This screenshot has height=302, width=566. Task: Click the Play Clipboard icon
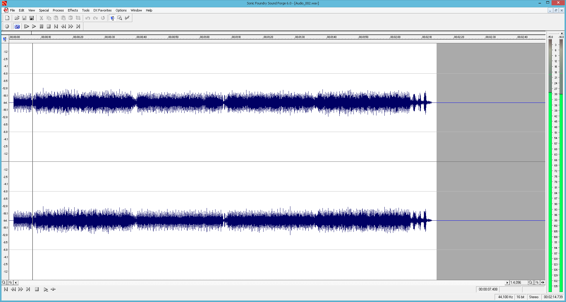click(71, 18)
